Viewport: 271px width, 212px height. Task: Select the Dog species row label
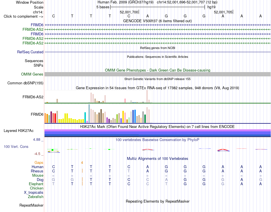point(40,180)
